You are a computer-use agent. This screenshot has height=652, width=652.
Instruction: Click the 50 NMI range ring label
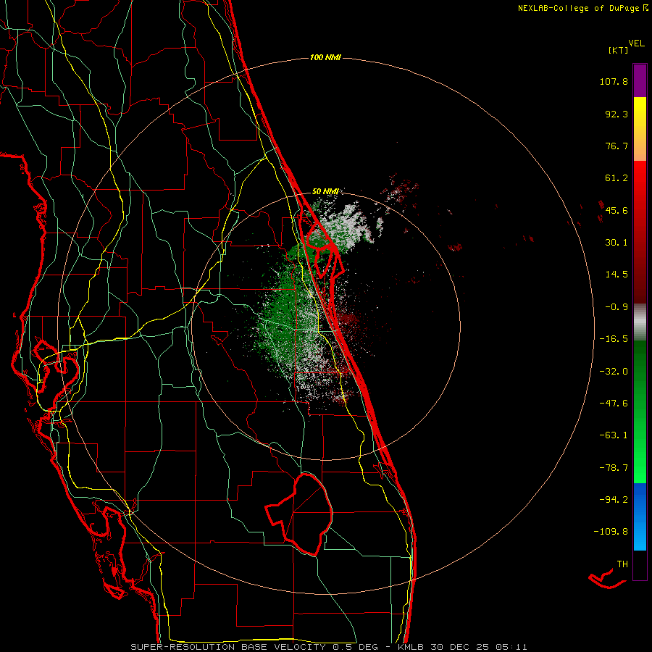point(325,191)
